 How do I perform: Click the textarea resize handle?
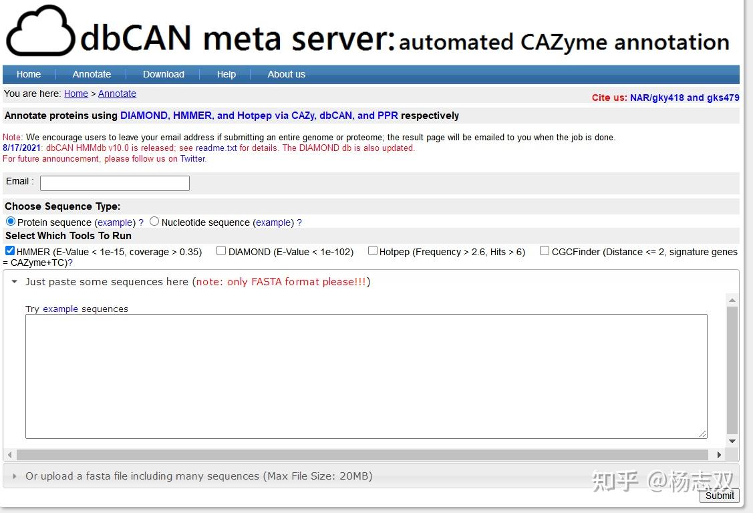coord(704,434)
